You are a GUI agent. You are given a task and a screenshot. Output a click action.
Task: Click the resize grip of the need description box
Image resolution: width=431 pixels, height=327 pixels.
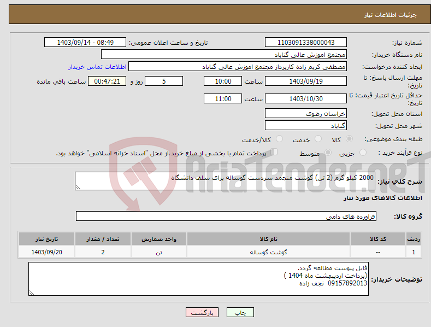point(78,187)
